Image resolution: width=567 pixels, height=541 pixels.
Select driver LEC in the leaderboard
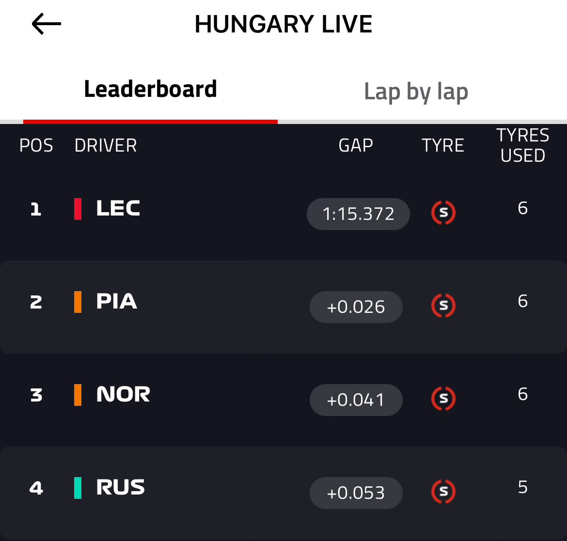pyautogui.click(x=118, y=209)
